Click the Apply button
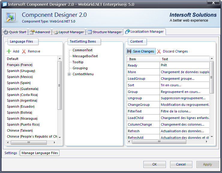 208,164
